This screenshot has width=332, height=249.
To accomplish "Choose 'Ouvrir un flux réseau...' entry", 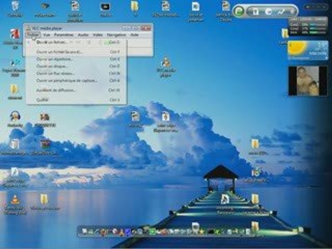I will (x=76, y=73).
